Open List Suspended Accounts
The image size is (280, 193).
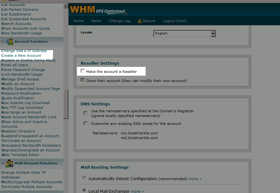pos(24,19)
